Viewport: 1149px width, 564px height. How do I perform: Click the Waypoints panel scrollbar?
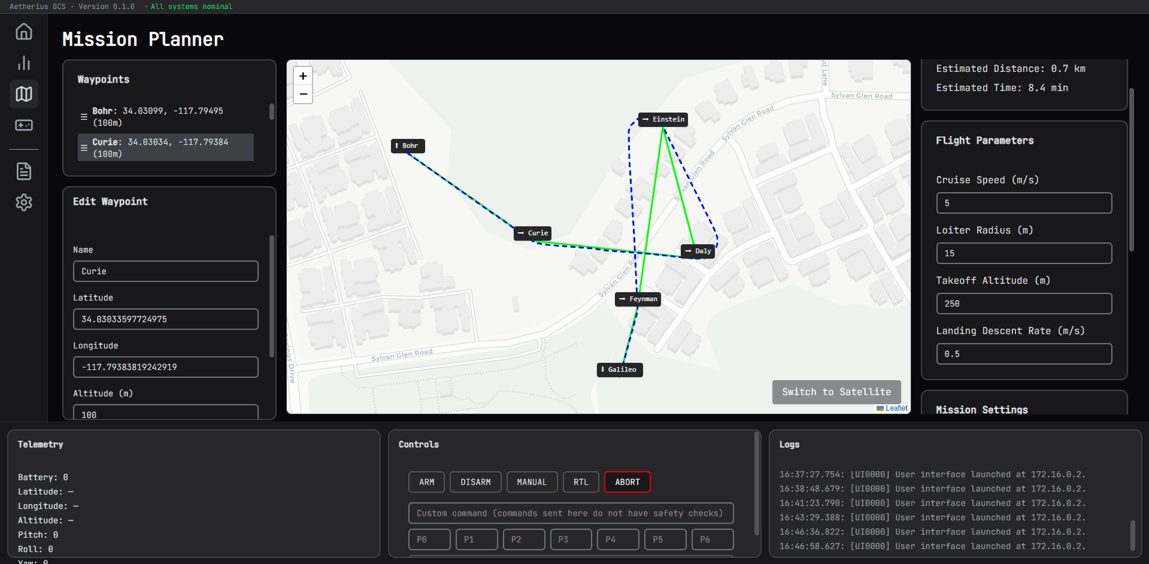(271, 112)
